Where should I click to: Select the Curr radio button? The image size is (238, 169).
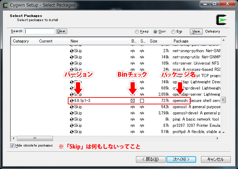pos(155,32)
